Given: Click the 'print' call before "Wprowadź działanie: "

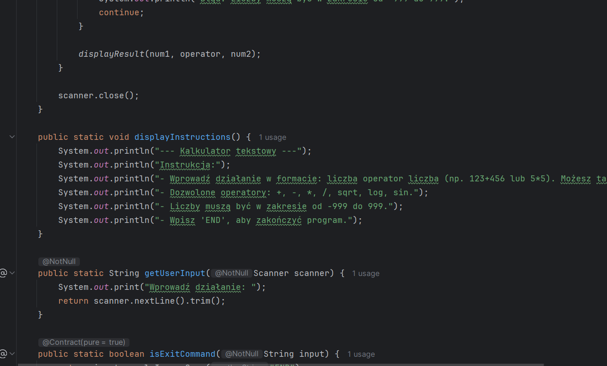Looking at the screenshot, I should pyautogui.click(x=126, y=287).
